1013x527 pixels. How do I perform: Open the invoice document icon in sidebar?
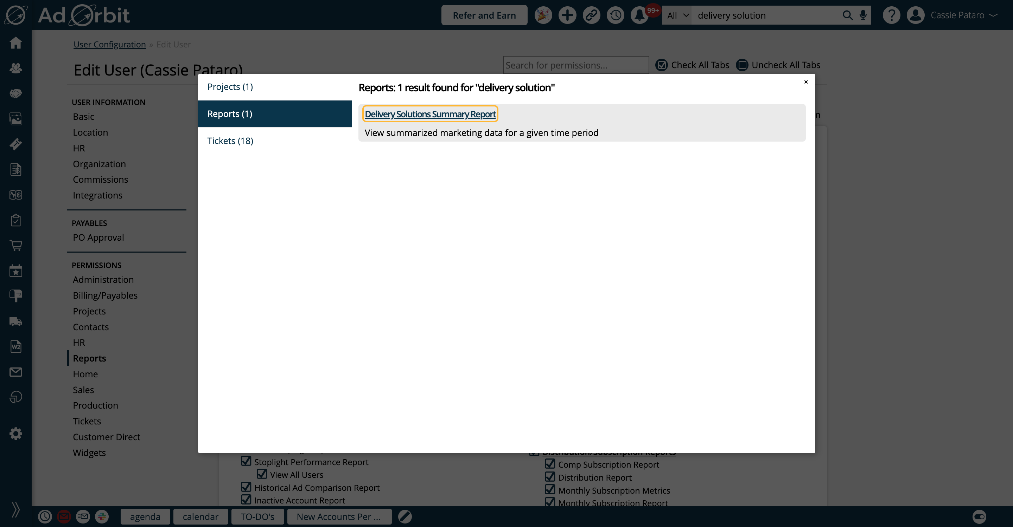(16, 169)
